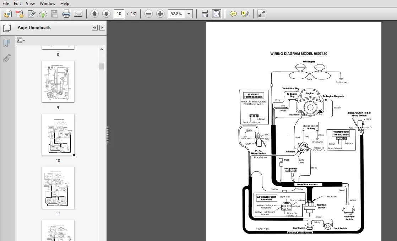397x241 pixels.
Task: Click the read mode expand icon
Action: pos(262,13)
